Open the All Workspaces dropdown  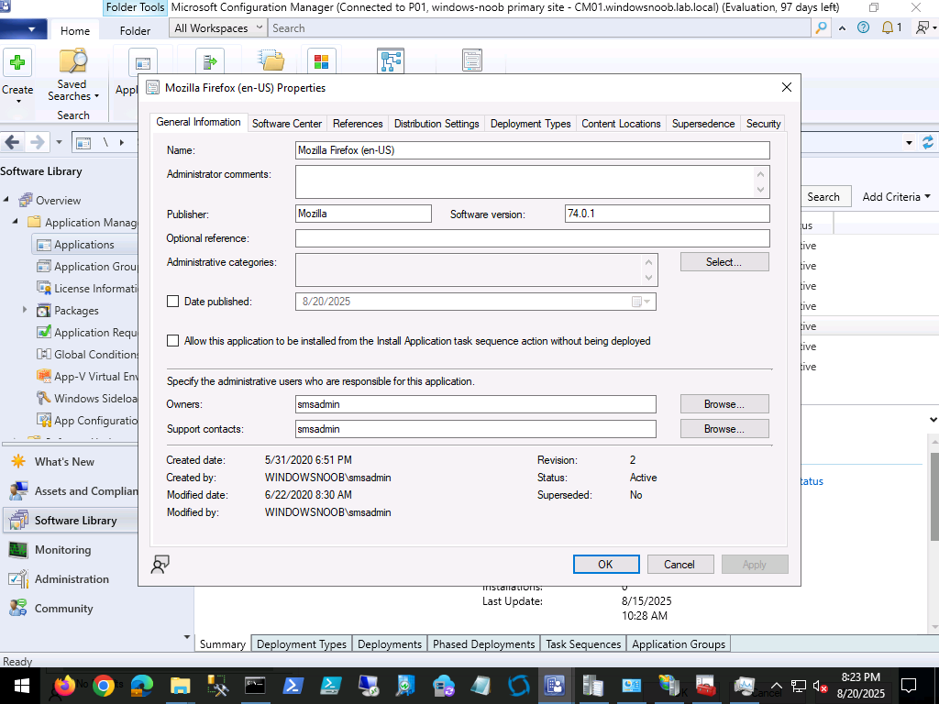(x=218, y=28)
